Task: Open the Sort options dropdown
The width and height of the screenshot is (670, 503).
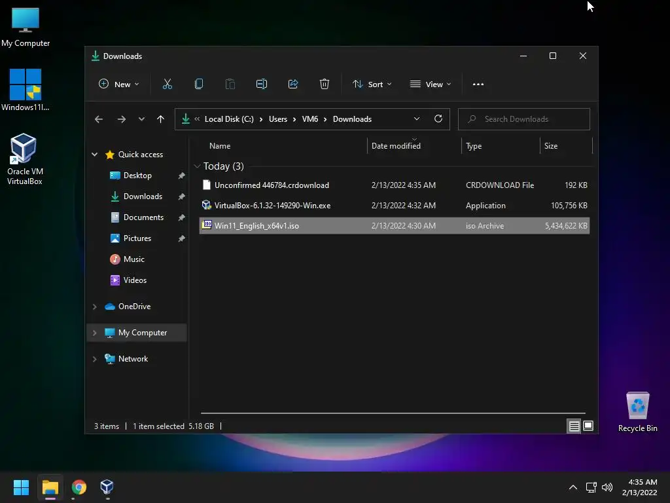Action: (372, 84)
